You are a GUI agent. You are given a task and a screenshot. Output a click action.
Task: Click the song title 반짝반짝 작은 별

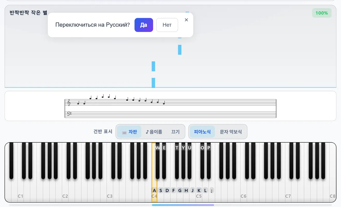coord(28,13)
